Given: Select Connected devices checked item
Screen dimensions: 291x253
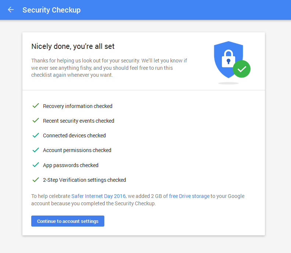Looking at the screenshot, I should coord(74,135).
